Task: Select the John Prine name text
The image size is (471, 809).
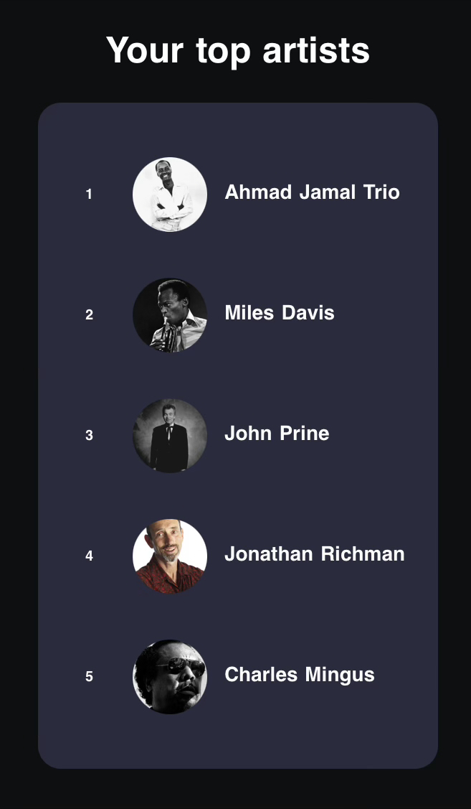Action: coord(277,434)
